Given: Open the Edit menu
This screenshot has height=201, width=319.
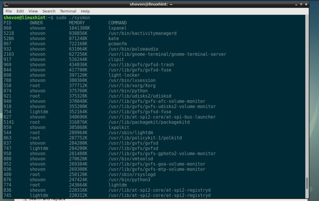Looking at the screenshot, I should pyautogui.click(x=20, y=11).
